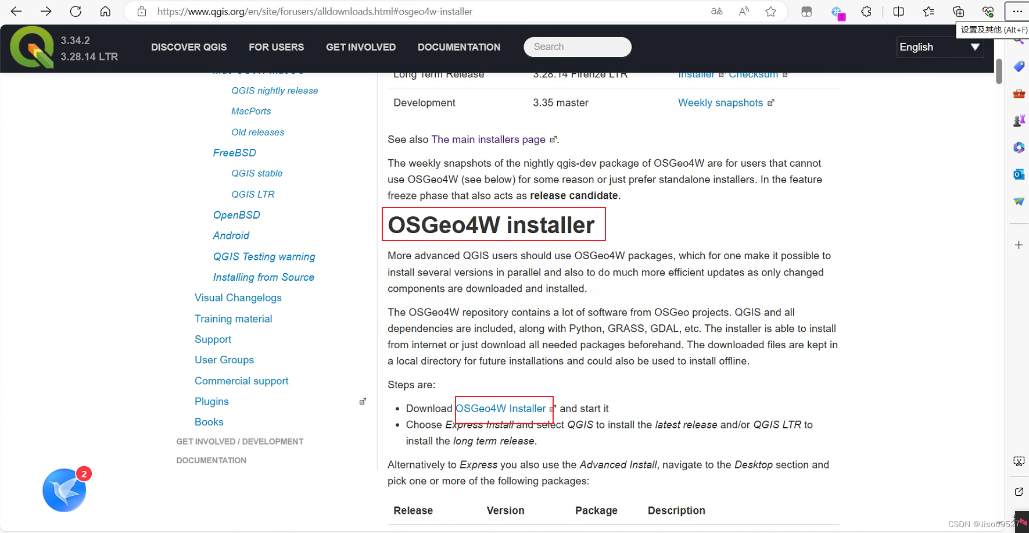Open the Commercial support link
The height and width of the screenshot is (533, 1029).
(x=242, y=381)
